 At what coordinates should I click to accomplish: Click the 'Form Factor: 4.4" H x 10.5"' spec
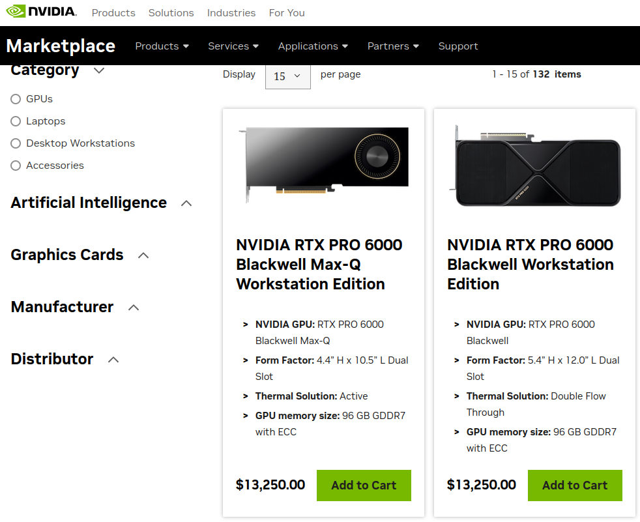[x=332, y=369]
